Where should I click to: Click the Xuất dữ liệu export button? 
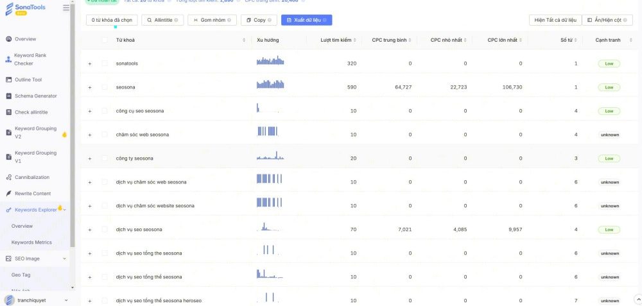[306, 20]
